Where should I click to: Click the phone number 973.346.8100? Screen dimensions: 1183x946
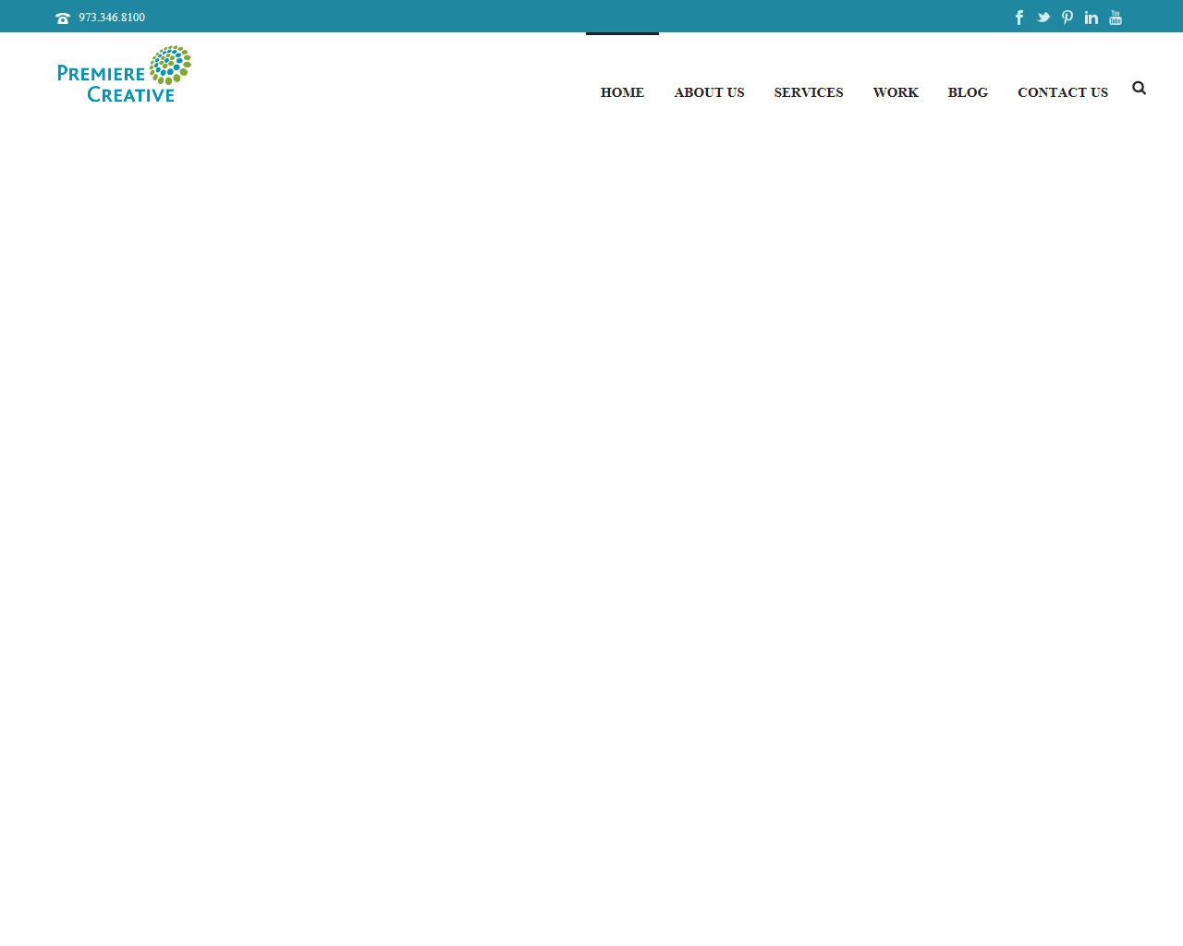tap(112, 18)
